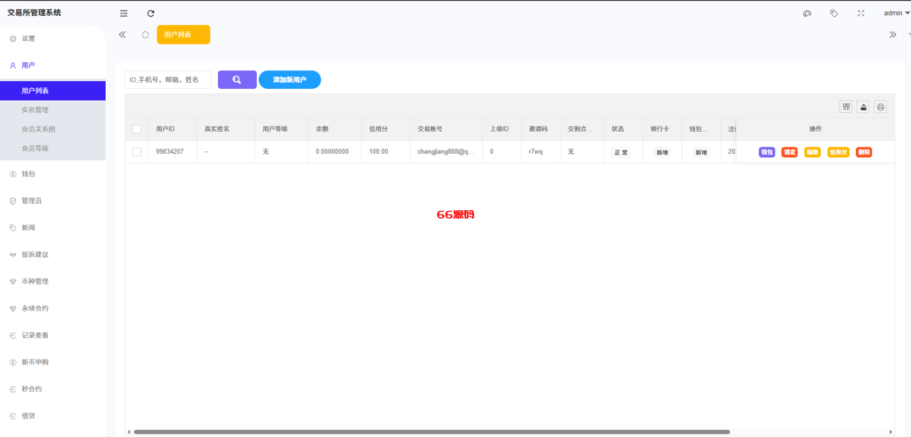Open 会员关系图 in the sidebar
This screenshot has width=911, height=437.
[x=52, y=129]
